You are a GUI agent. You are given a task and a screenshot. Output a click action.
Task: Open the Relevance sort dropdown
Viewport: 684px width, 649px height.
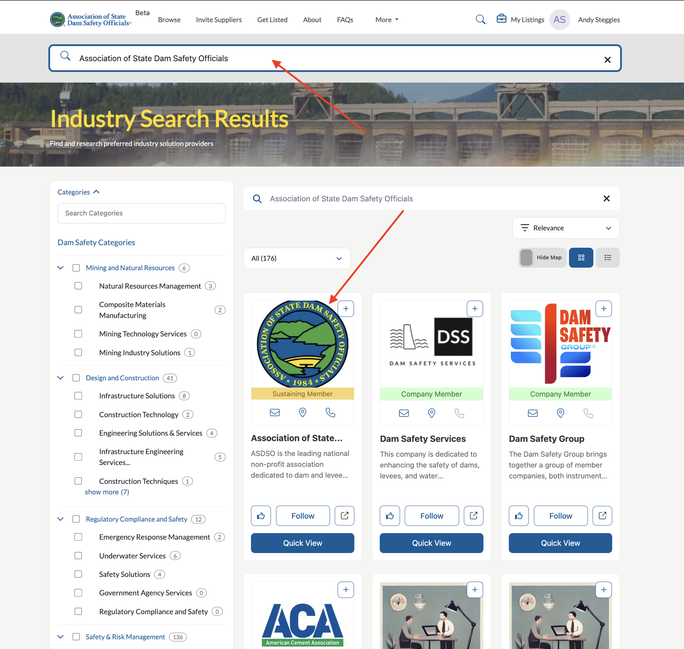pyautogui.click(x=565, y=228)
